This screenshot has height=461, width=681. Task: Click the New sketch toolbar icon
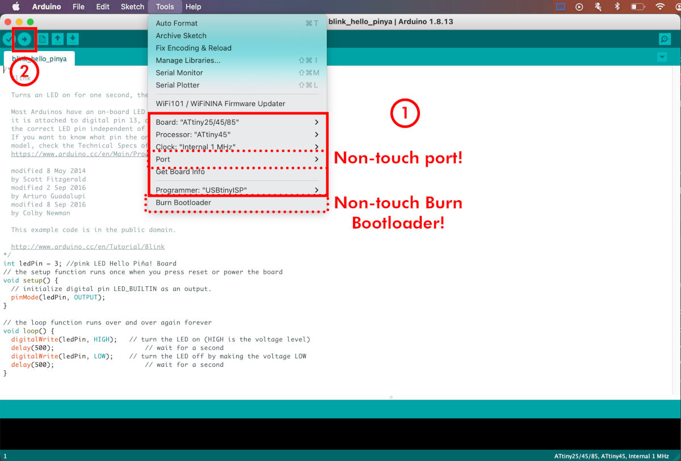point(41,39)
